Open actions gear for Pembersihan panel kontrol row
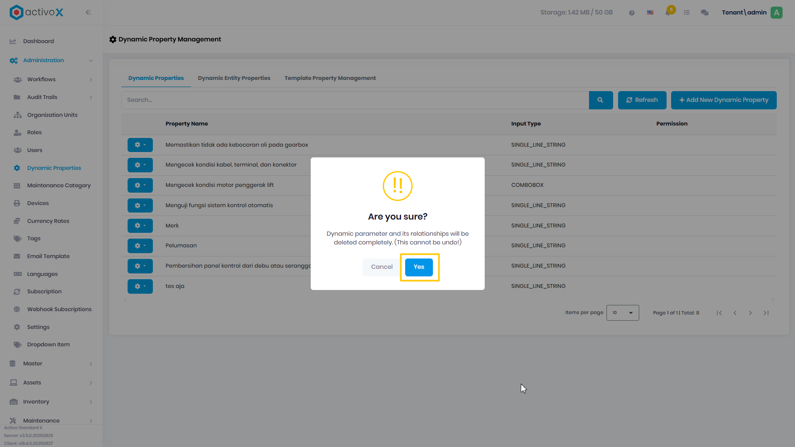Image resolution: width=795 pixels, height=447 pixels. 140,266
